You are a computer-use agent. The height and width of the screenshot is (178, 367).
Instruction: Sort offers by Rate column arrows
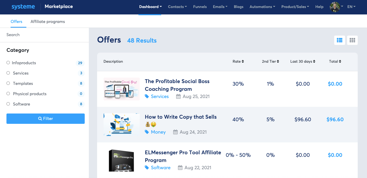click(x=243, y=61)
